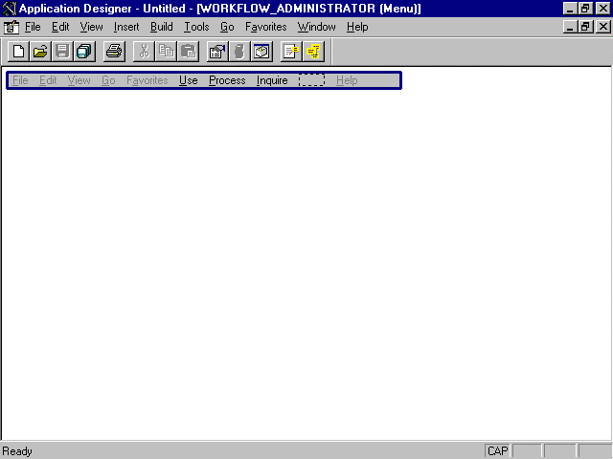
Task: Minimize the inner menu definition window
Action: pos(570,27)
